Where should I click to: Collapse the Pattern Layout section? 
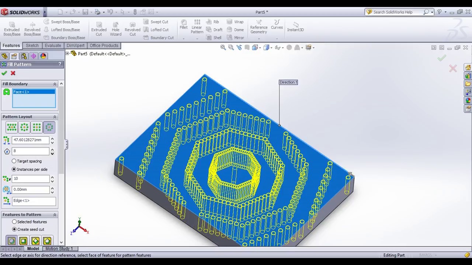tap(55, 117)
